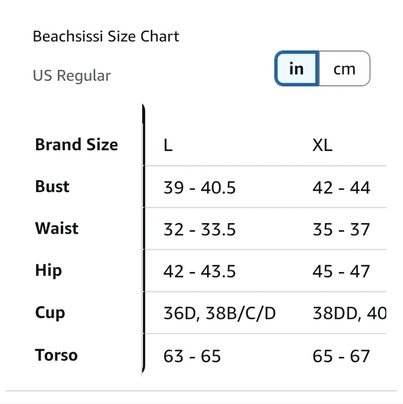Click the Beachsissi Size Chart title

click(x=106, y=36)
